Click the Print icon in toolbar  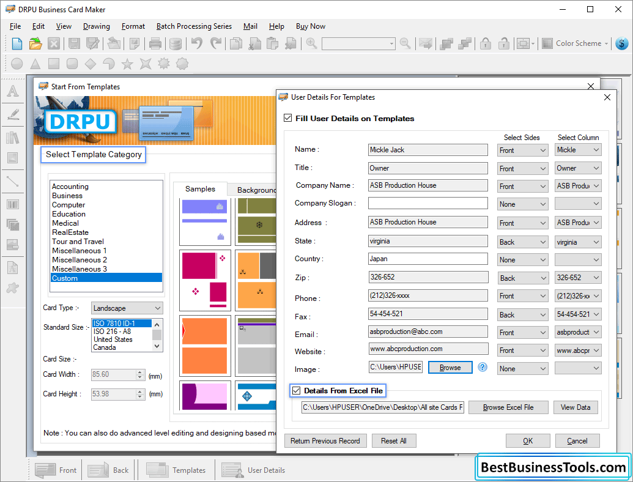coord(155,43)
